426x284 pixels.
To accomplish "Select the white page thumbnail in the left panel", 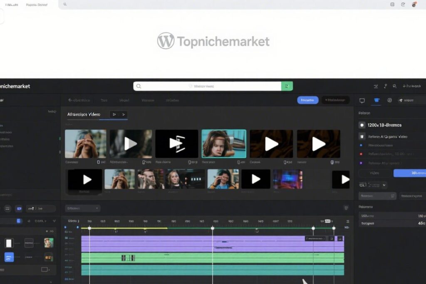I will click(9, 243).
